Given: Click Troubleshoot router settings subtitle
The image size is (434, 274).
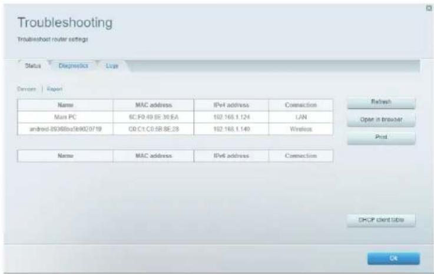Looking at the screenshot, I should [x=53, y=39].
